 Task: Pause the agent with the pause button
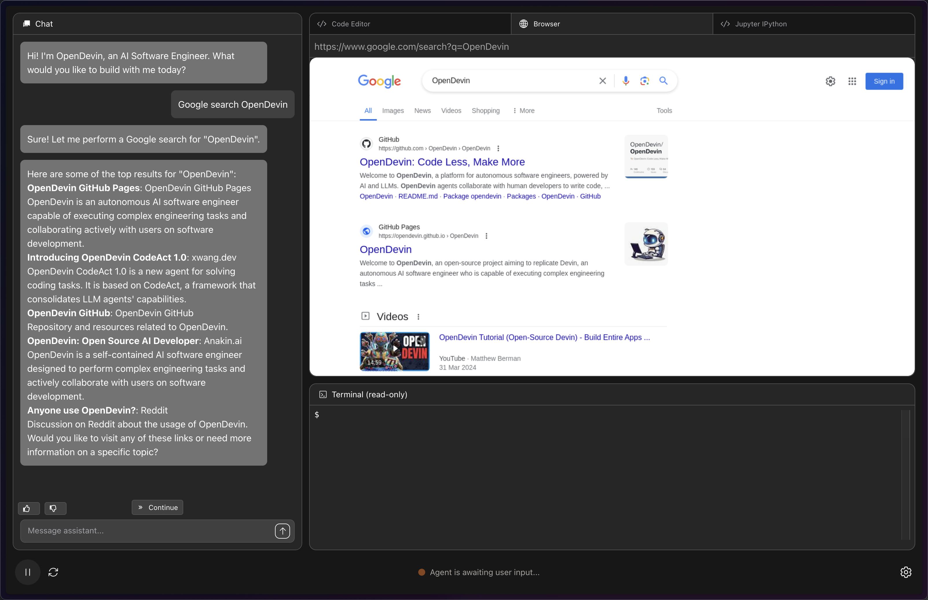pos(28,572)
